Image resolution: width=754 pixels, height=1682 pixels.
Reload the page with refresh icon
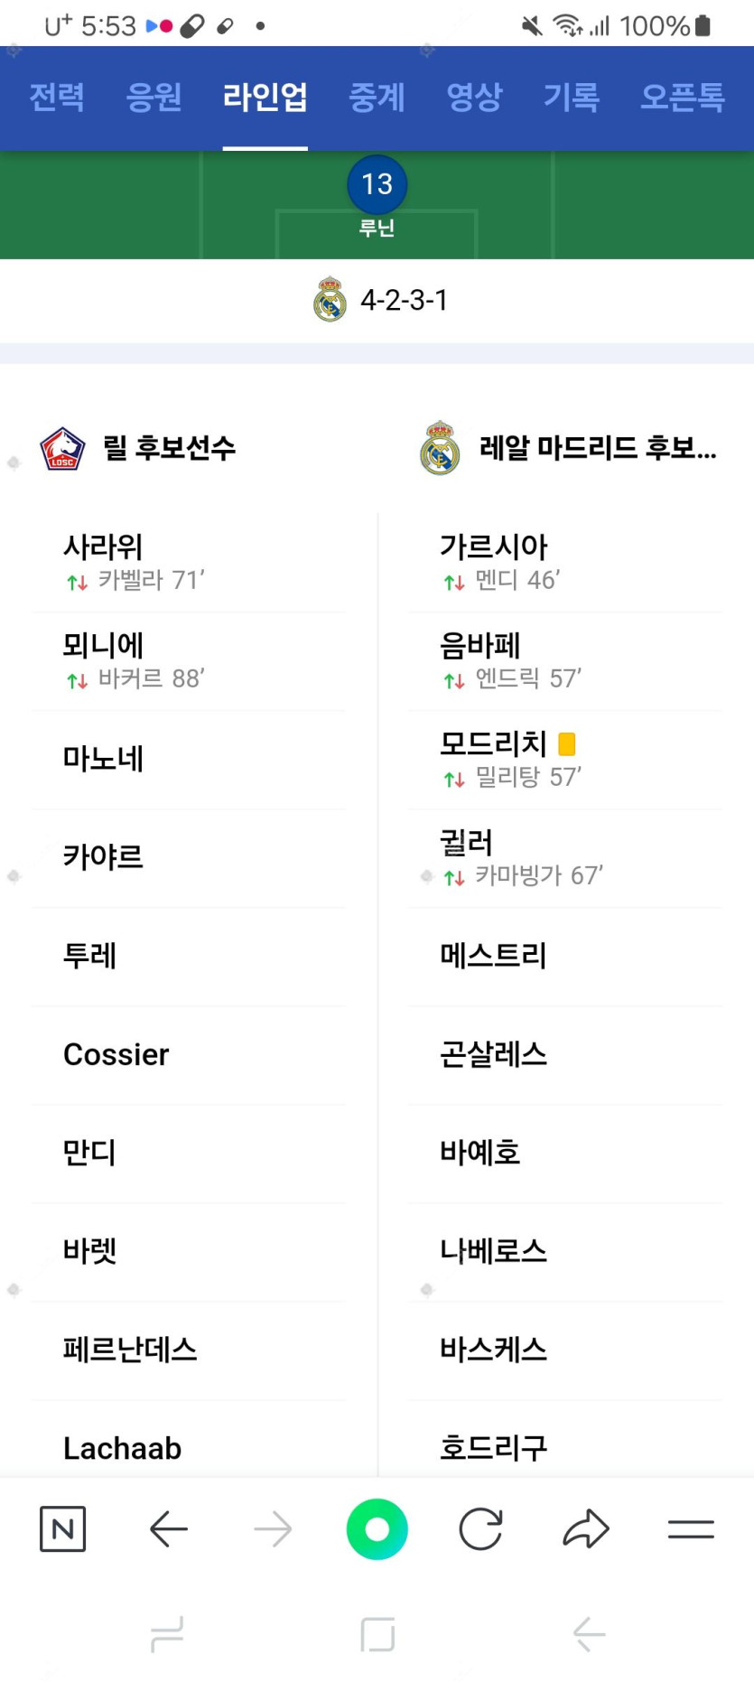click(x=480, y=1528)
